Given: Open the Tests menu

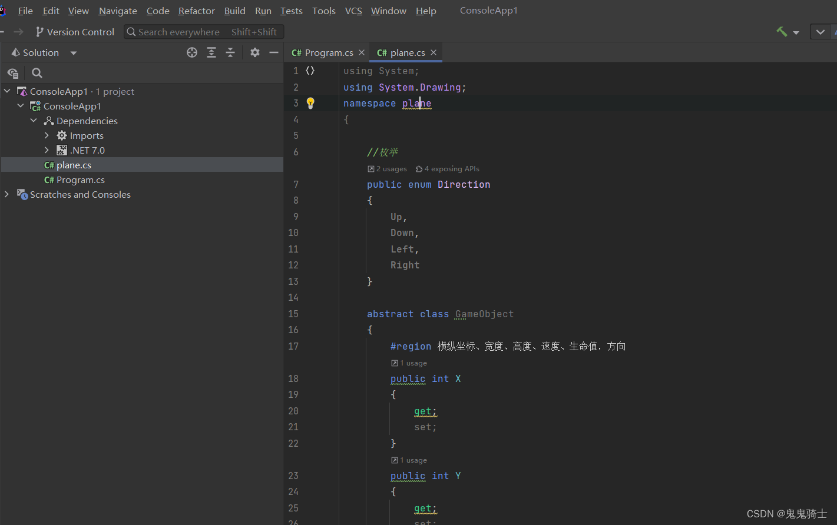Looking at the screenshot, I should [291, 11].
